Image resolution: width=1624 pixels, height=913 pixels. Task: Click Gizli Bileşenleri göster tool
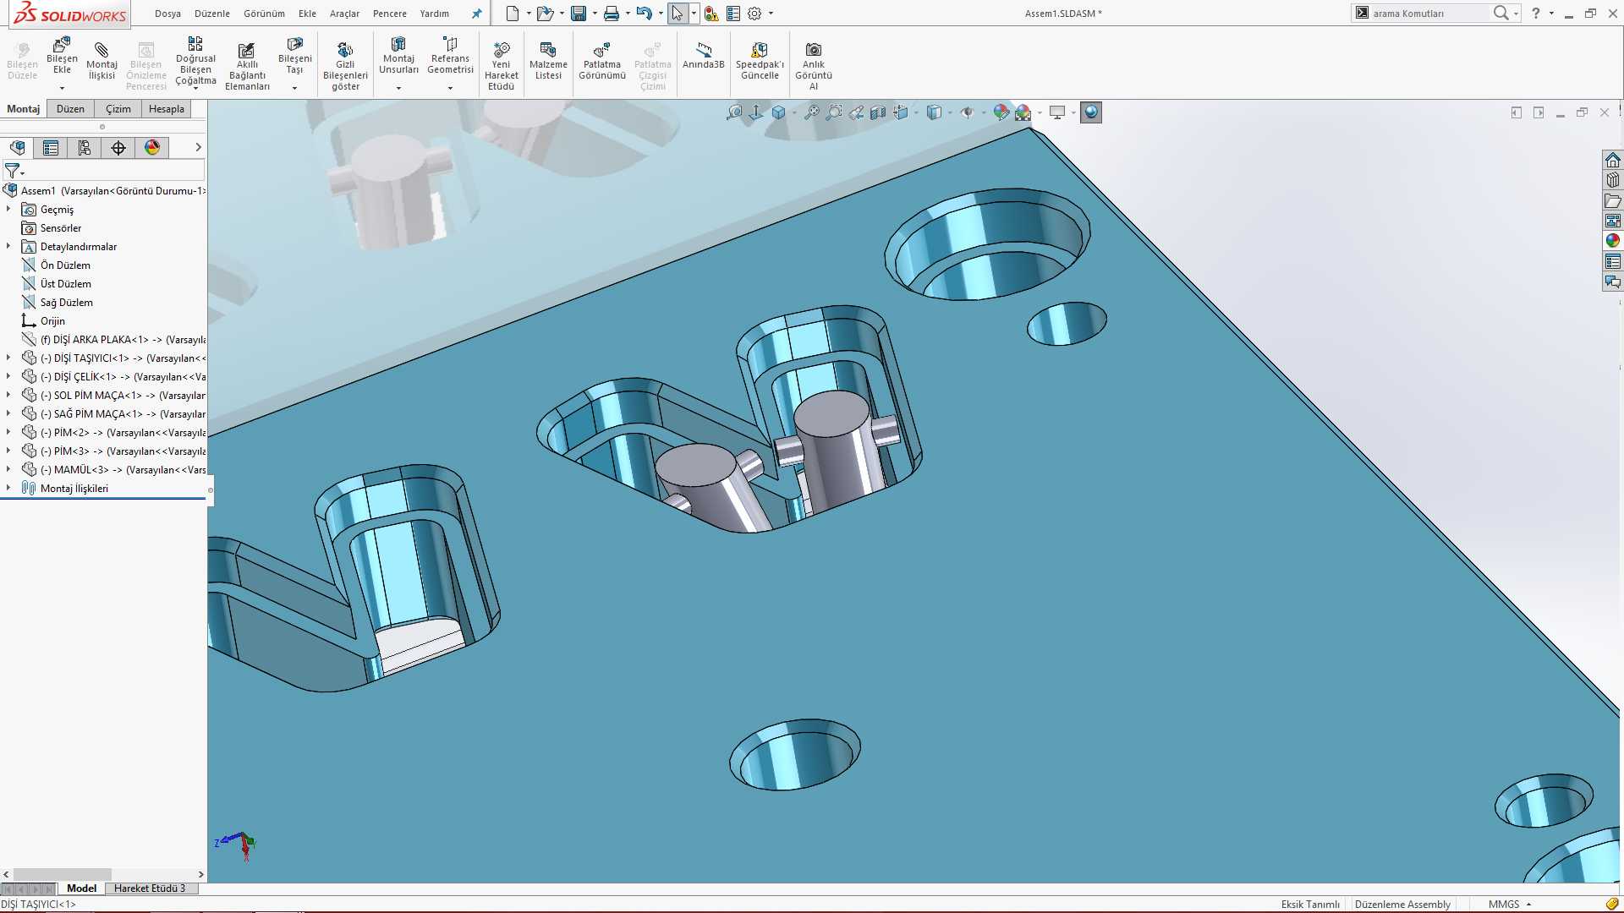click(x=345, y=67)
